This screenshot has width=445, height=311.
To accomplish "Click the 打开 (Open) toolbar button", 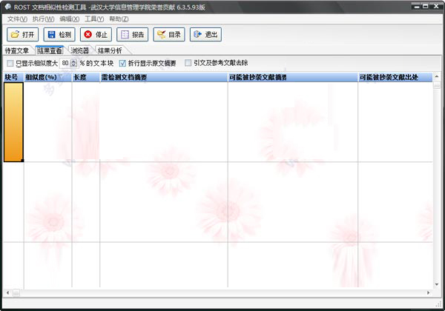I will (22, 35).
